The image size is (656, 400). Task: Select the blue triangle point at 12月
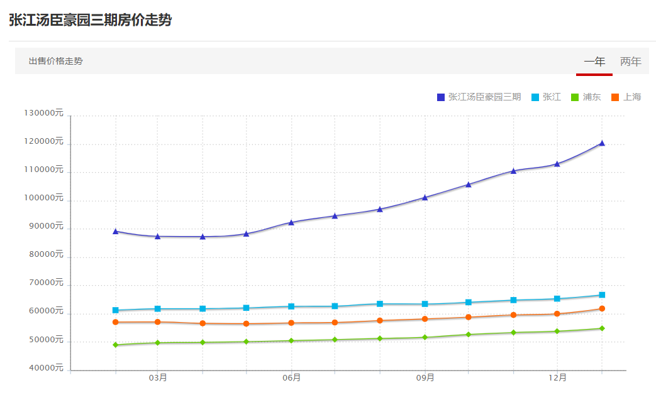click(557, 164)
